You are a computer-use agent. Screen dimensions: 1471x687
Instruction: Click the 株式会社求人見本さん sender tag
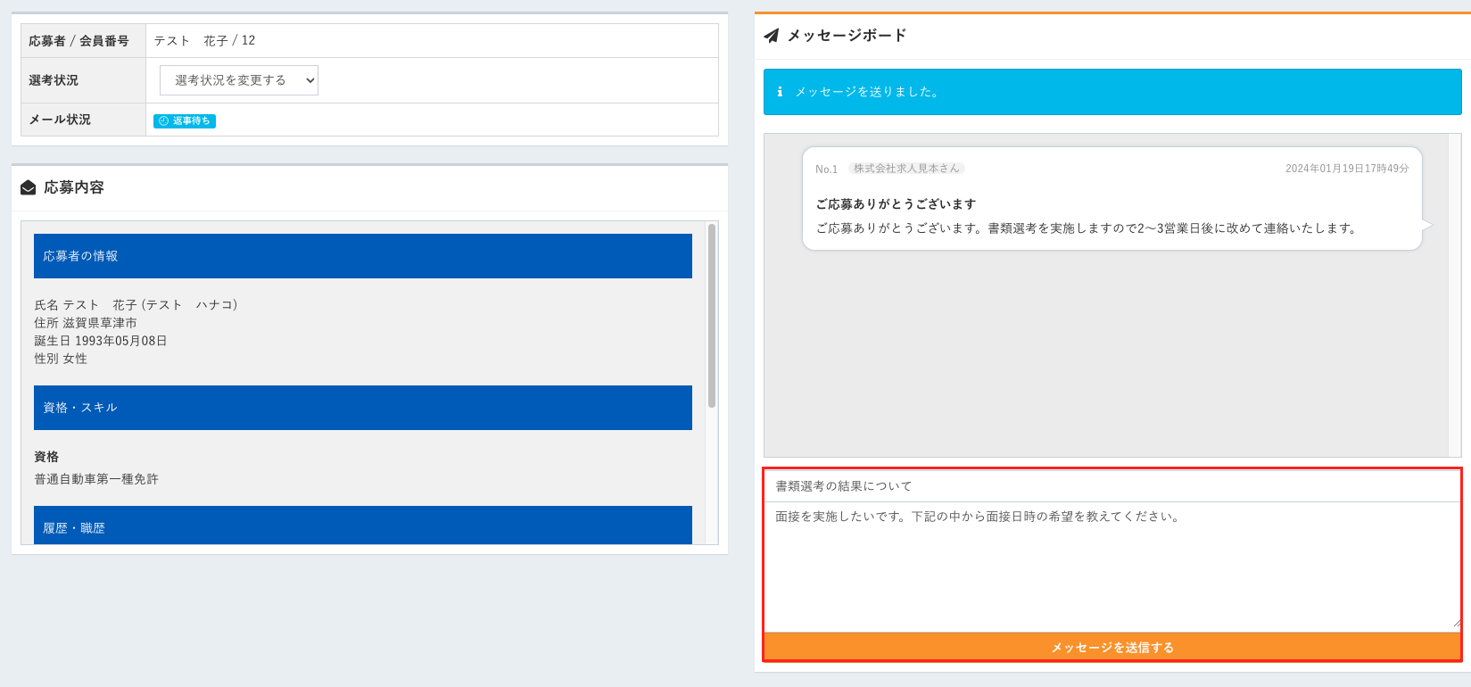(x=906, y=169)
